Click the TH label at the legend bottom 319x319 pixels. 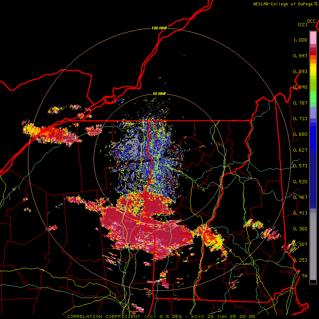[304, 276]
